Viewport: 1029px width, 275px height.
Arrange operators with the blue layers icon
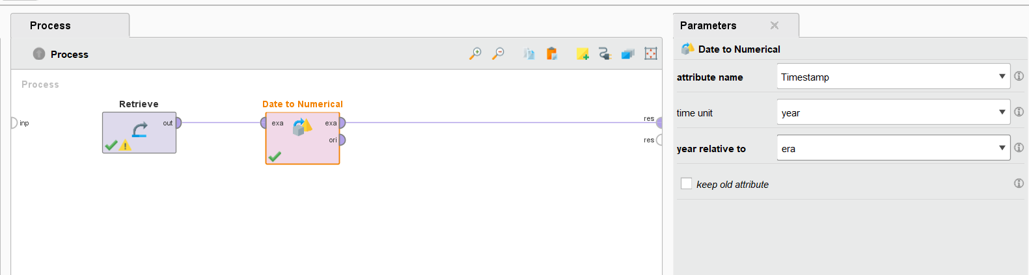[x=627, y=54]
